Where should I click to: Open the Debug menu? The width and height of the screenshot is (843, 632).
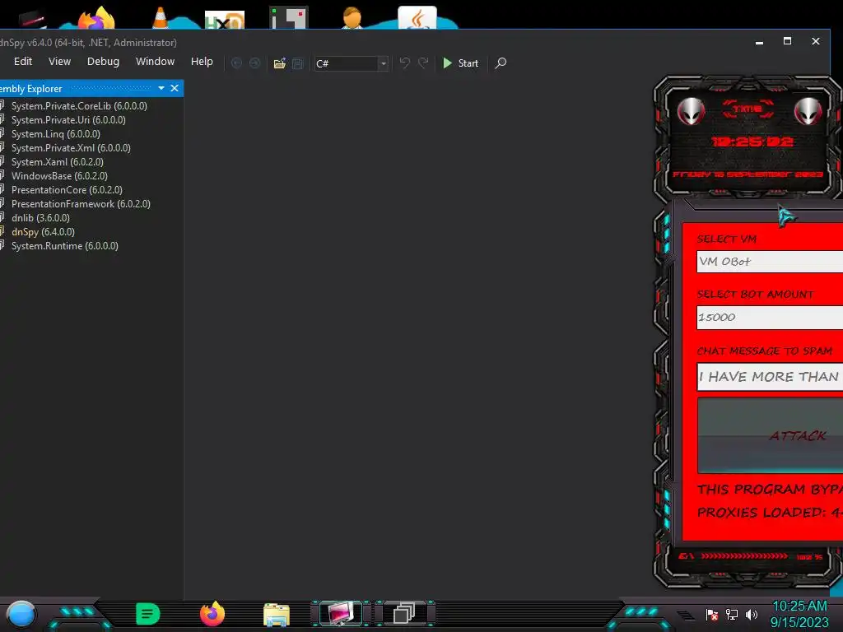[x=103, y=61]
